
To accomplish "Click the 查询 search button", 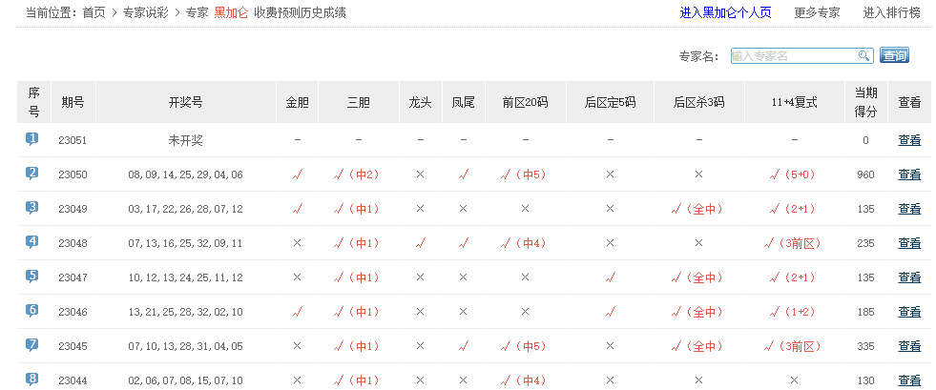I will pyautogui.click(x=894, y=55).
